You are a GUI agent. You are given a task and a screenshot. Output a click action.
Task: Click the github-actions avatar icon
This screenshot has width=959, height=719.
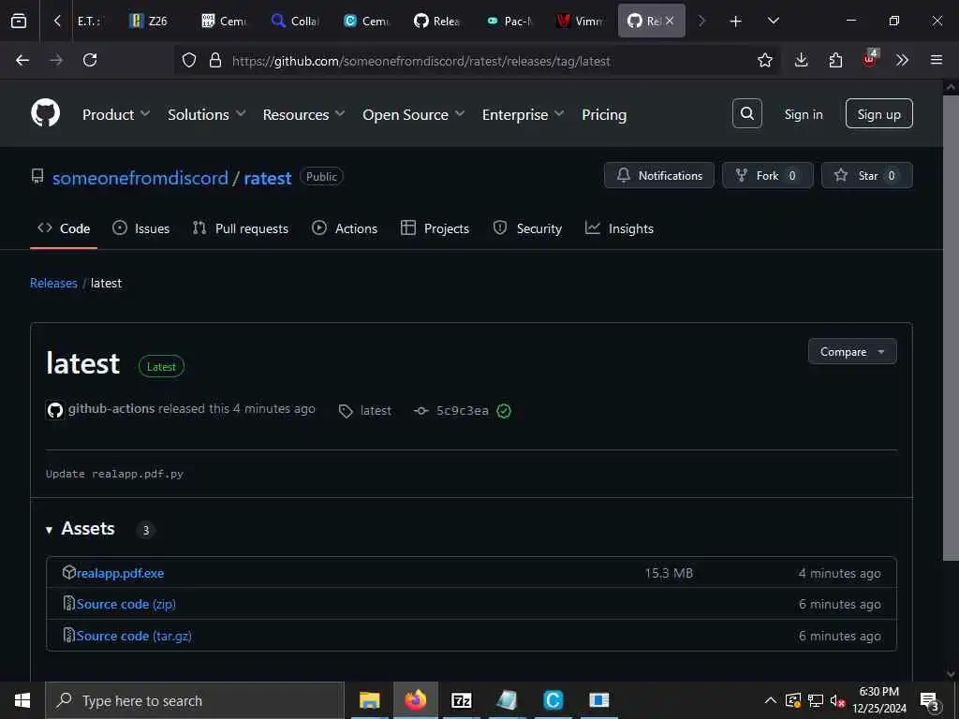pyautogui.click(x=55, y=410)
